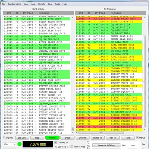Select the '9K2NO CT1ETE 73' row

pyautogui.click(x=109, y=22)
